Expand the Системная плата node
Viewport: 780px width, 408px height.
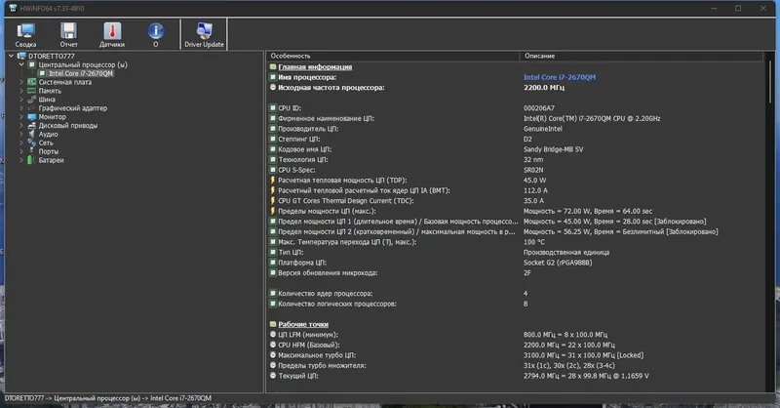pos(21,82)
